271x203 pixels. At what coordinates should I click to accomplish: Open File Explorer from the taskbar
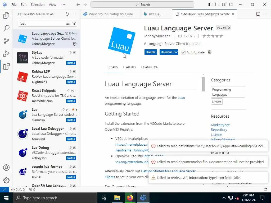[117, 198]
